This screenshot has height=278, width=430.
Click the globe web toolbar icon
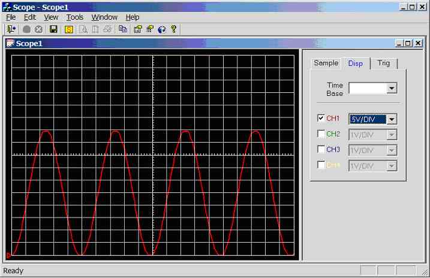162,29
